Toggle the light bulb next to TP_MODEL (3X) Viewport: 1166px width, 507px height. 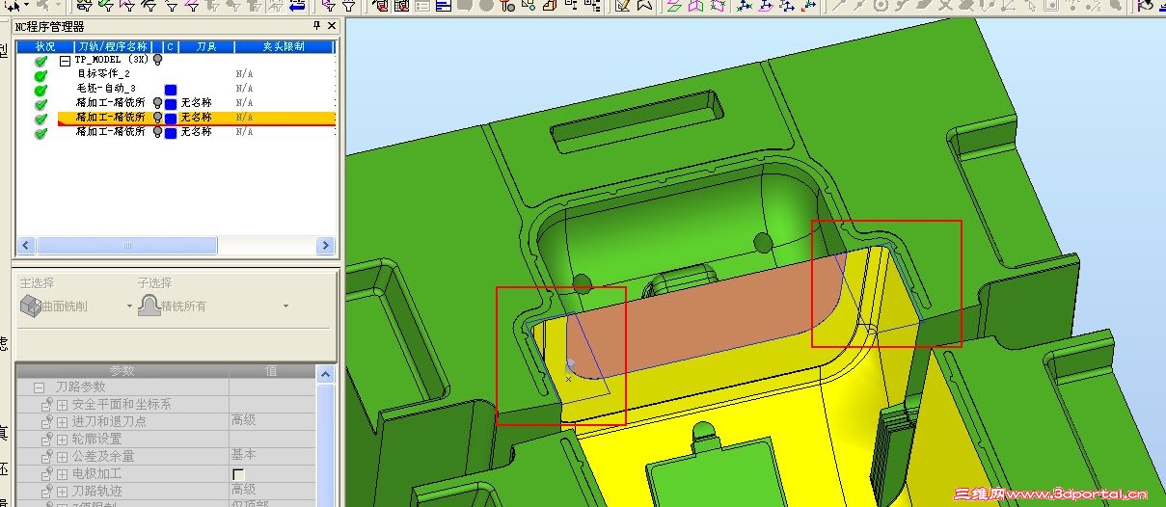(158, 60)
